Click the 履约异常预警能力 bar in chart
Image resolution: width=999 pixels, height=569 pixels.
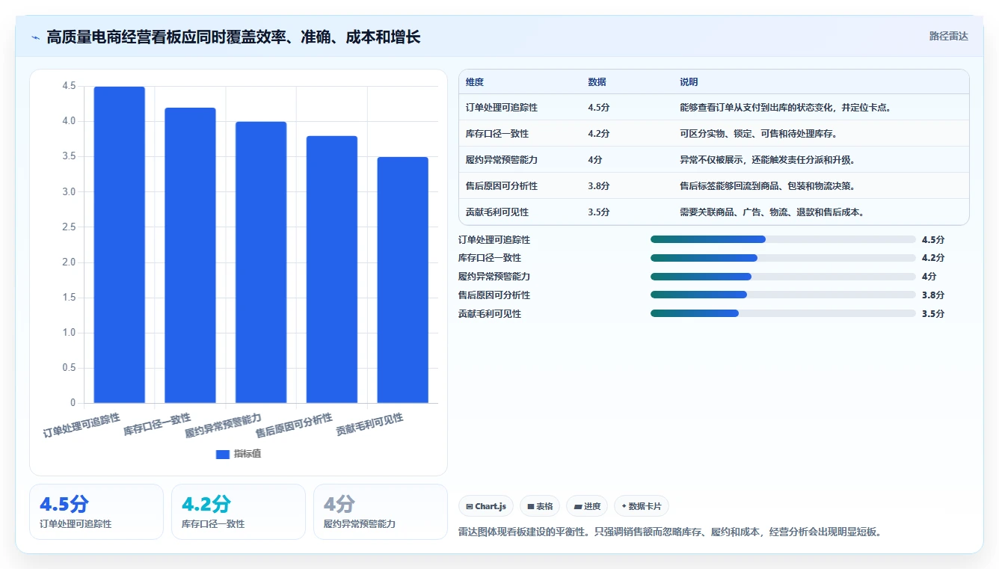pyautogui.click(x=261, y=262)
